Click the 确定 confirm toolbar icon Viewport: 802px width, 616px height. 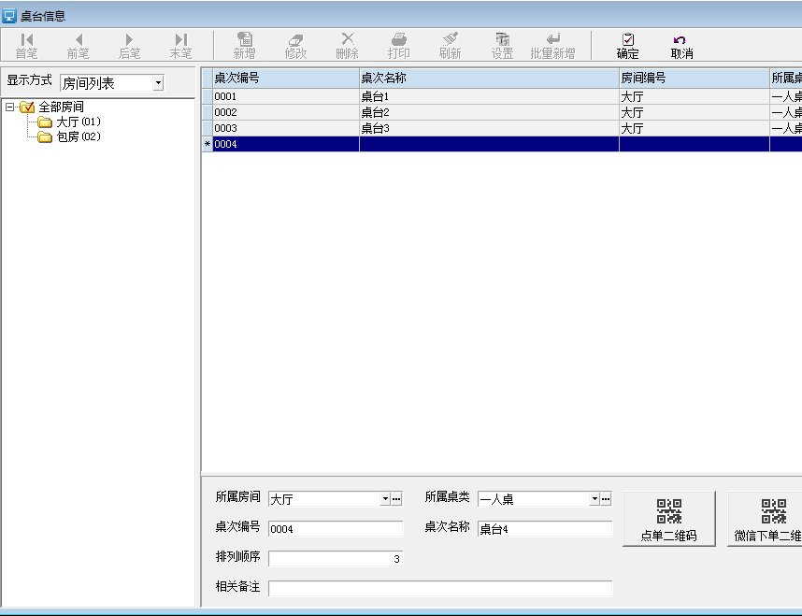[628, 39]
